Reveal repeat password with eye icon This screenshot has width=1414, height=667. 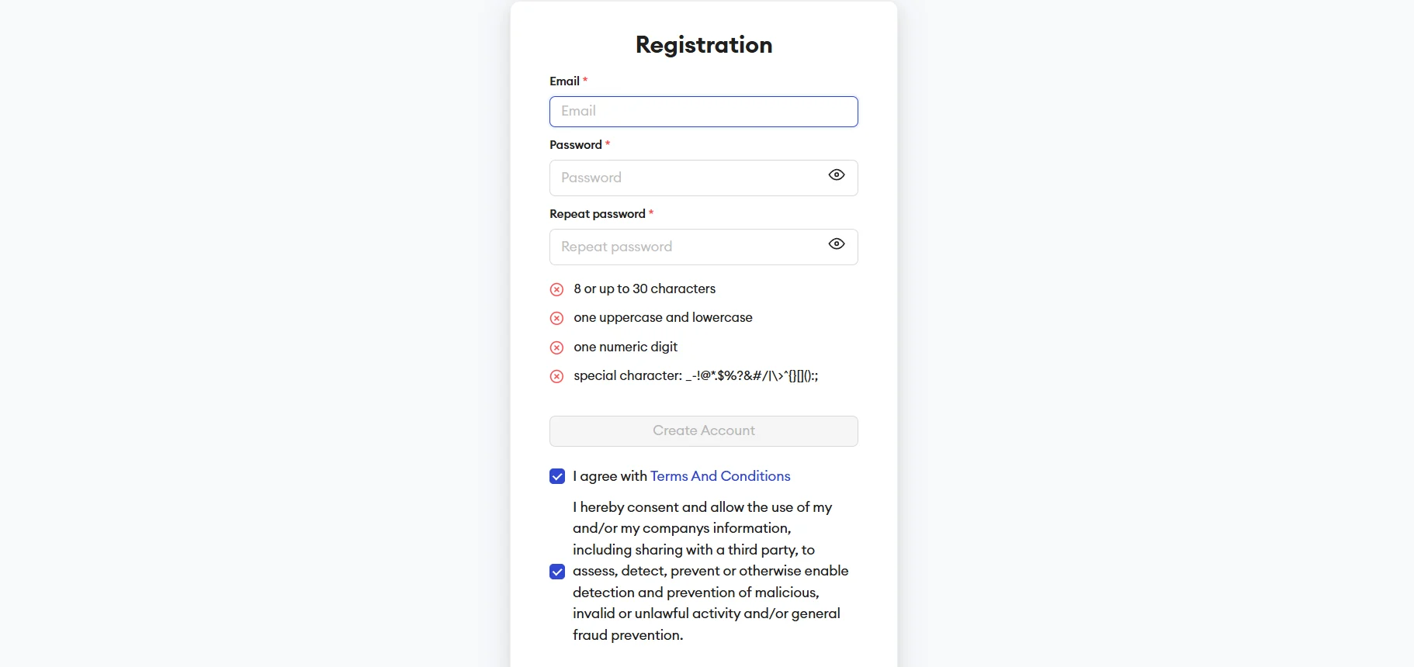coord(837,244)
